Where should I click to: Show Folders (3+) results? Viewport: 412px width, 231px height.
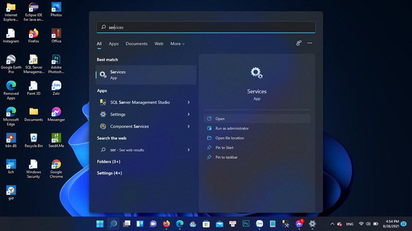109,162
